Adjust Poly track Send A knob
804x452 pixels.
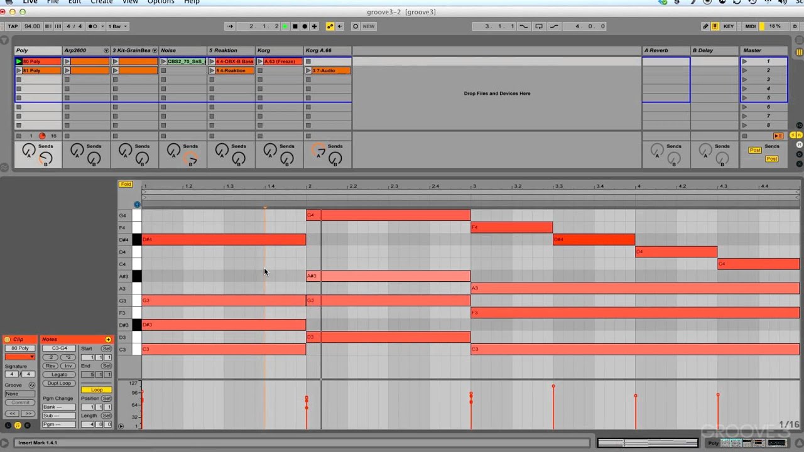[28, 150]
